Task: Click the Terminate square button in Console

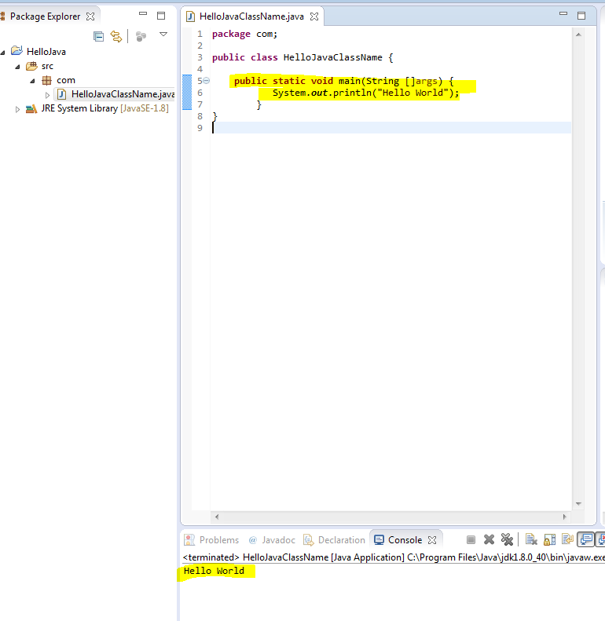Action: pyautogui.click(x=471, y=539)
